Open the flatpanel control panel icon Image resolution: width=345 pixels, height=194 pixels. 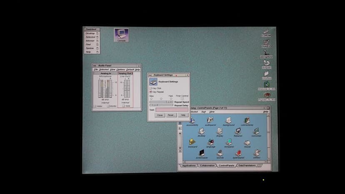[x=238, y=132]
